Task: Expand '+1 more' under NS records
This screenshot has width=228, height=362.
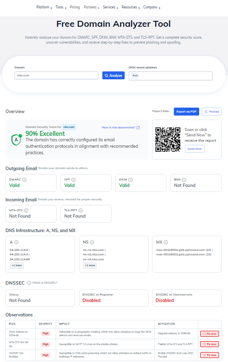Action: point(90,265)
